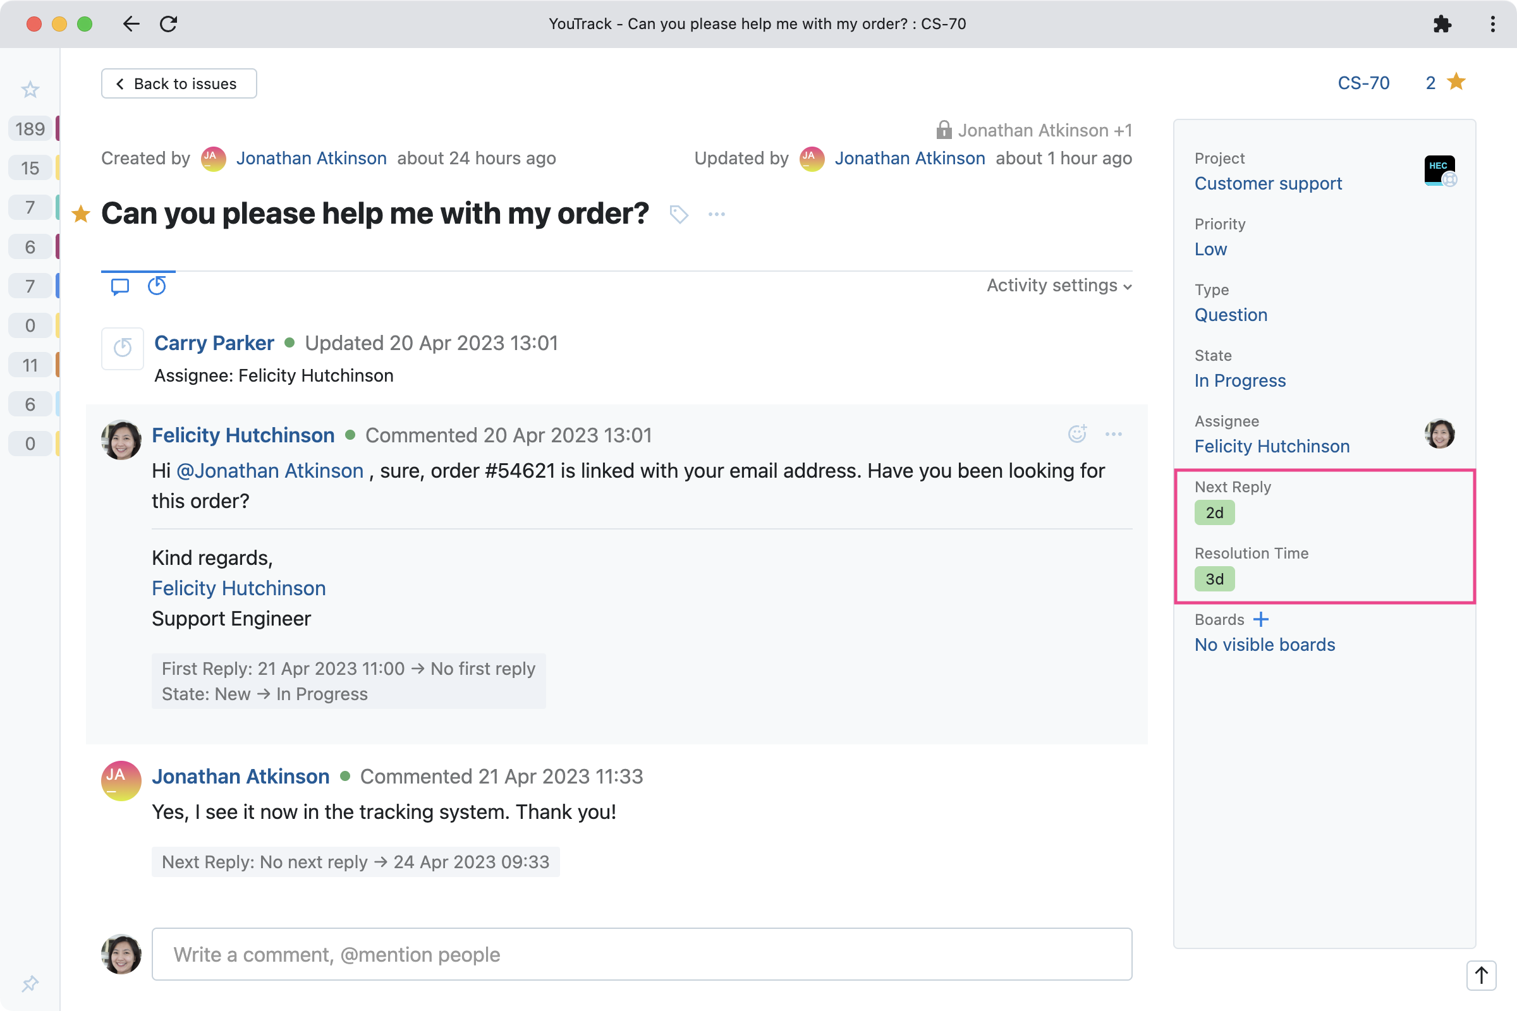Change the Question type value
This screenshot has width=1517, height=1011.
[x=1231, y=315]
